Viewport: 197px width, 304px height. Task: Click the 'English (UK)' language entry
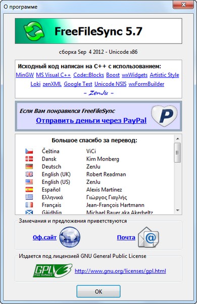[56, 174]
